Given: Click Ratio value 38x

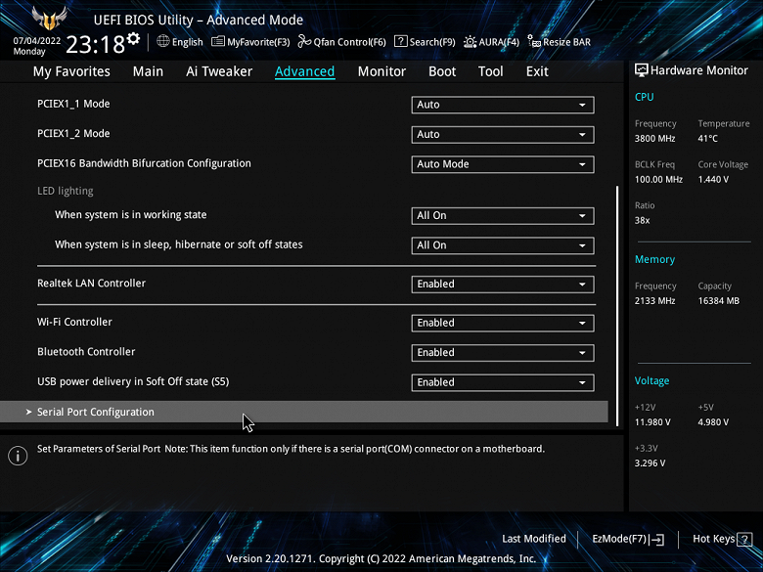Looking at the screenshot, I should tap(643, 220).
